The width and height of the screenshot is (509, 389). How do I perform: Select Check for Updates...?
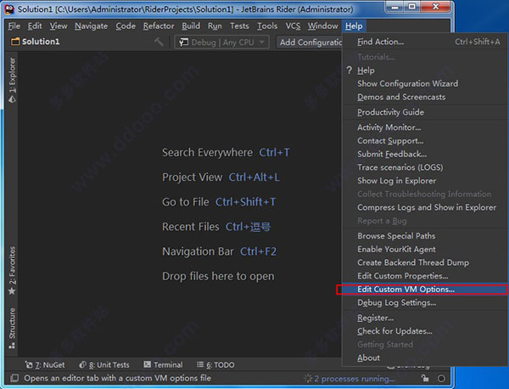click(x=425, y=331)
